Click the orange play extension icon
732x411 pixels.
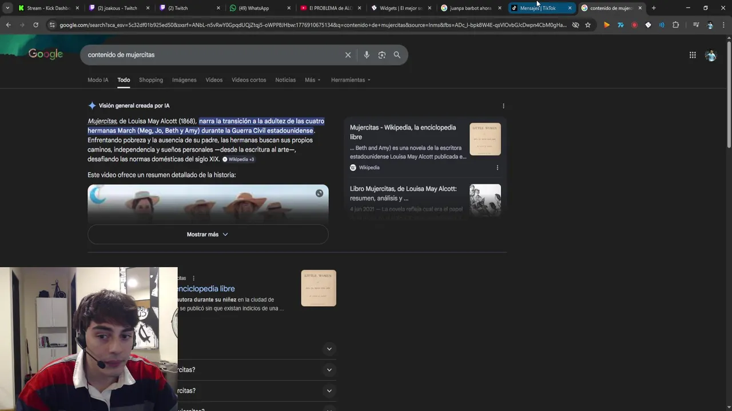(607, 25)
